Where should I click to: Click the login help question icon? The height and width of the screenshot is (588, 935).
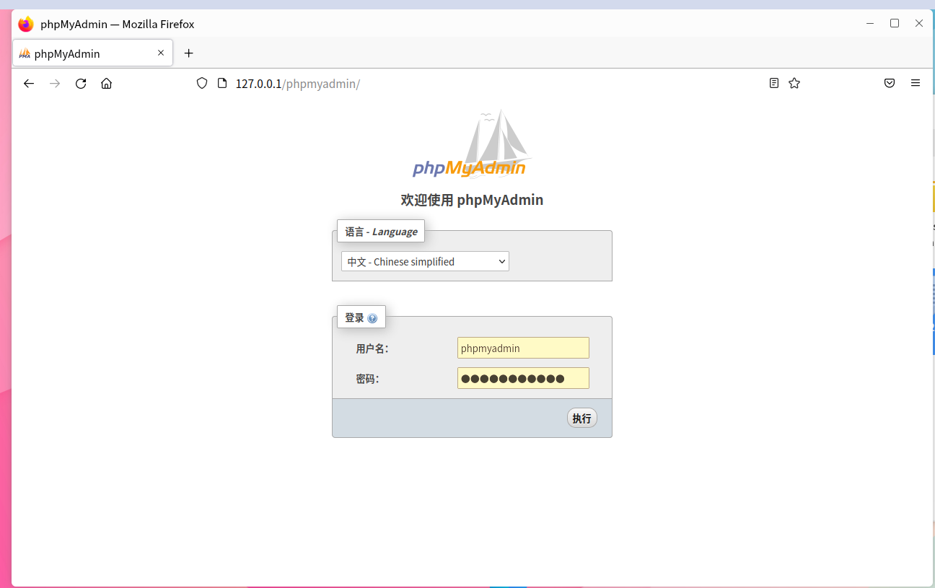[372, 318]
